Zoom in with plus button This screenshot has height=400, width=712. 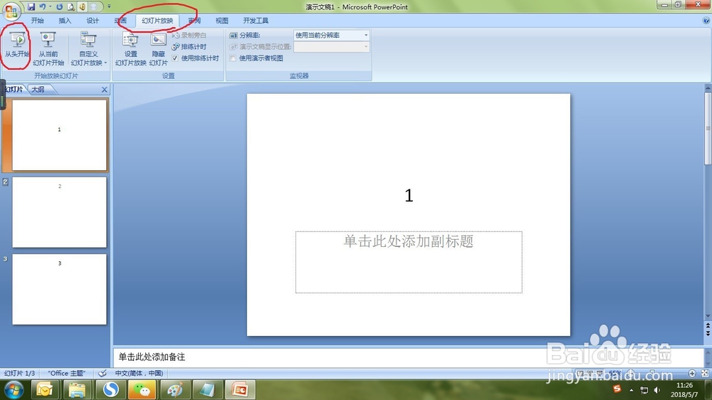(692, 373)
